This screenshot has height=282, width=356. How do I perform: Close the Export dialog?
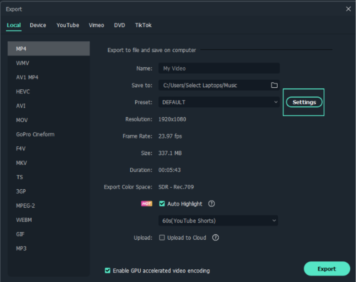tap(348, 9)
